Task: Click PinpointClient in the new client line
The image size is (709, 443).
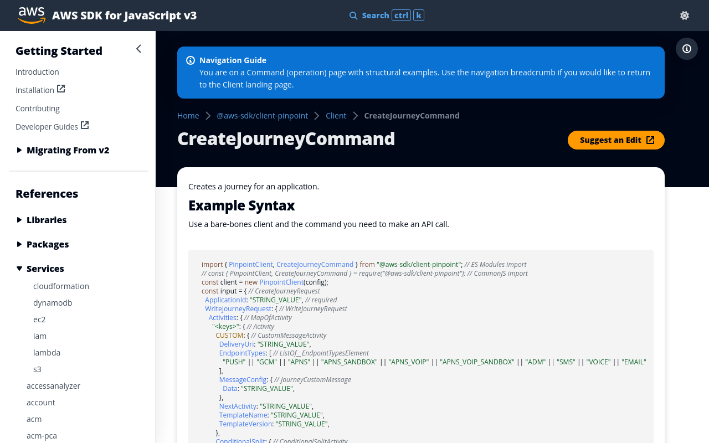Action: 281,282
